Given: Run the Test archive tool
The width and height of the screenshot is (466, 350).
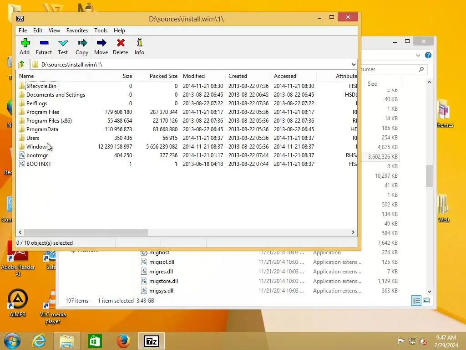Looking at the screenshot, I should pos(63,43).
